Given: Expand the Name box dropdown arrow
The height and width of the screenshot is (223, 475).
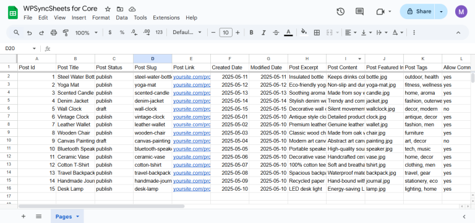Looking at the screenshot, I should pos(34,48).
